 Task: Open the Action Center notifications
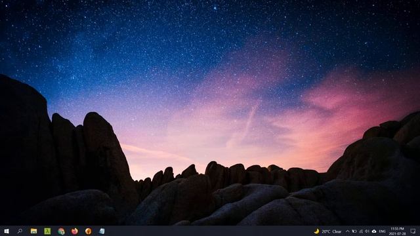413,231
